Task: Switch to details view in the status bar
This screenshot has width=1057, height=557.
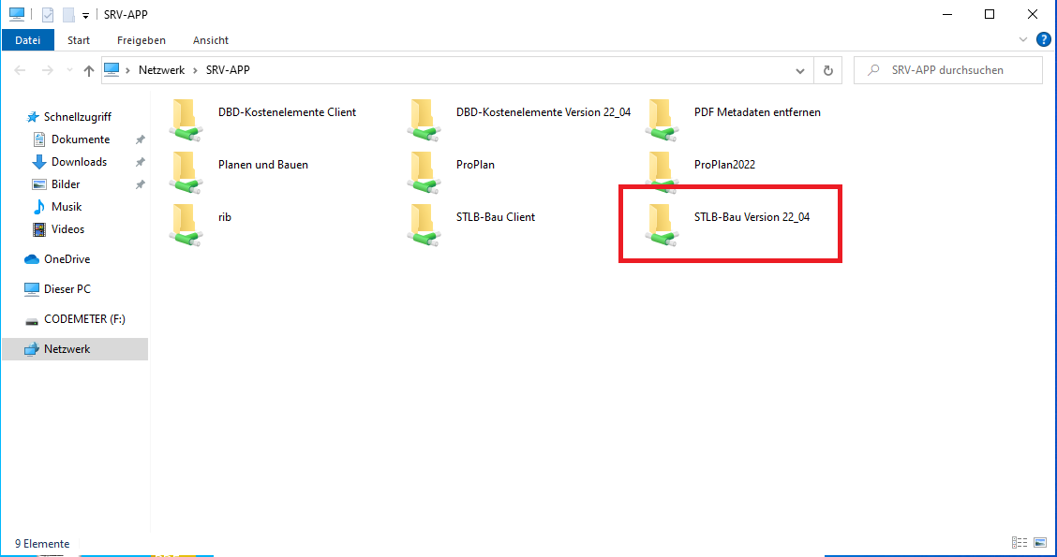Action: (1020, 543)
